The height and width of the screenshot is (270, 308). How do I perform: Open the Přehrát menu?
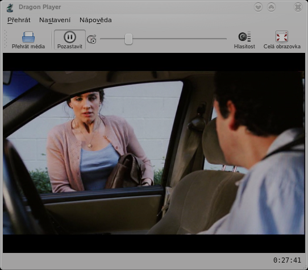[x=19, y=20]
